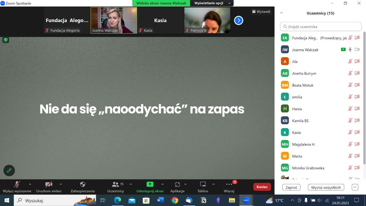The width and height of the screenshot is (366, 206).
Task: Click the Zaproś invite button
Action: point(291,187)
